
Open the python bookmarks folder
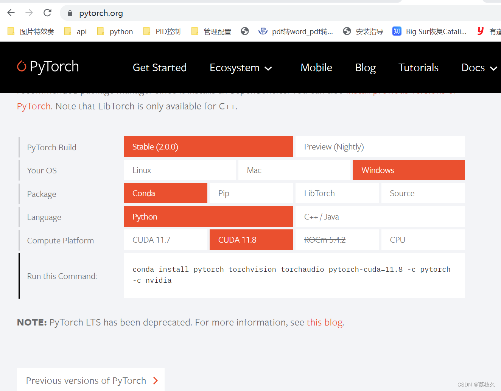(x=115, y=31)
